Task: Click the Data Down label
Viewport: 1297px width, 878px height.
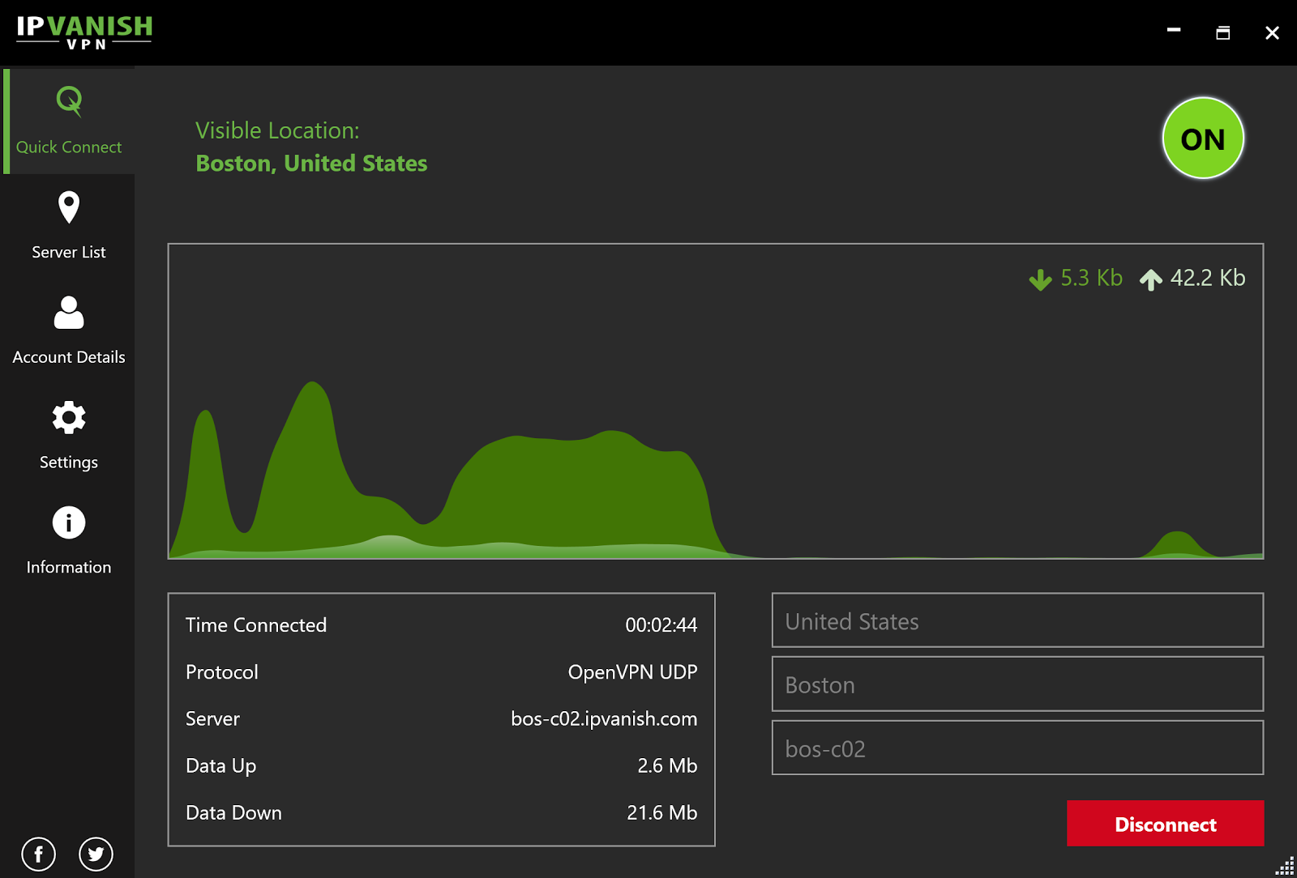Action: [x=233, y=812]
